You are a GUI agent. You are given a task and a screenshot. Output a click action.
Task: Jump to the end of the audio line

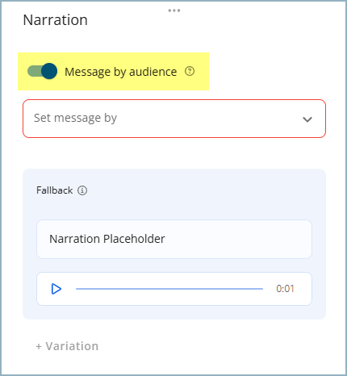point(261,289)
